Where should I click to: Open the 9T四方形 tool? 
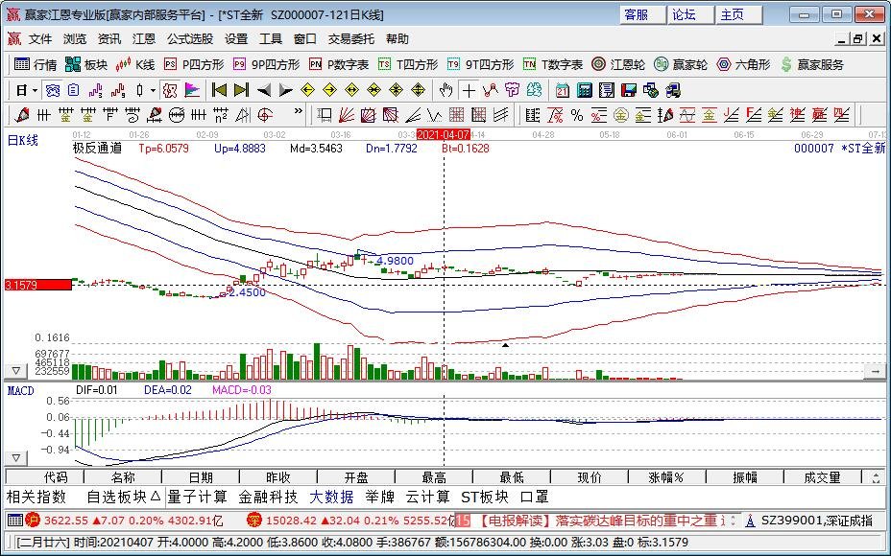point(481,64)
